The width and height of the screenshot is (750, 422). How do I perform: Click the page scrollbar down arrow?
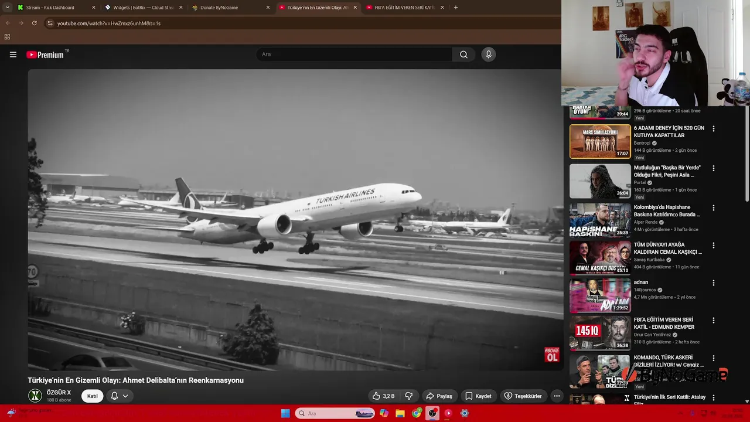click(x=746, y=401)
